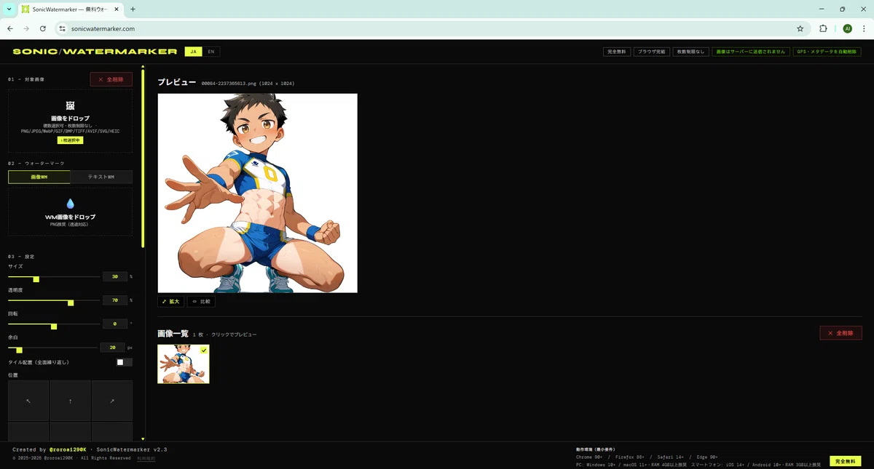This screenshot has height=469, width=874.
Task: Toggle the checkmark on the thumbnail
Action: click(x=204, y=350)
